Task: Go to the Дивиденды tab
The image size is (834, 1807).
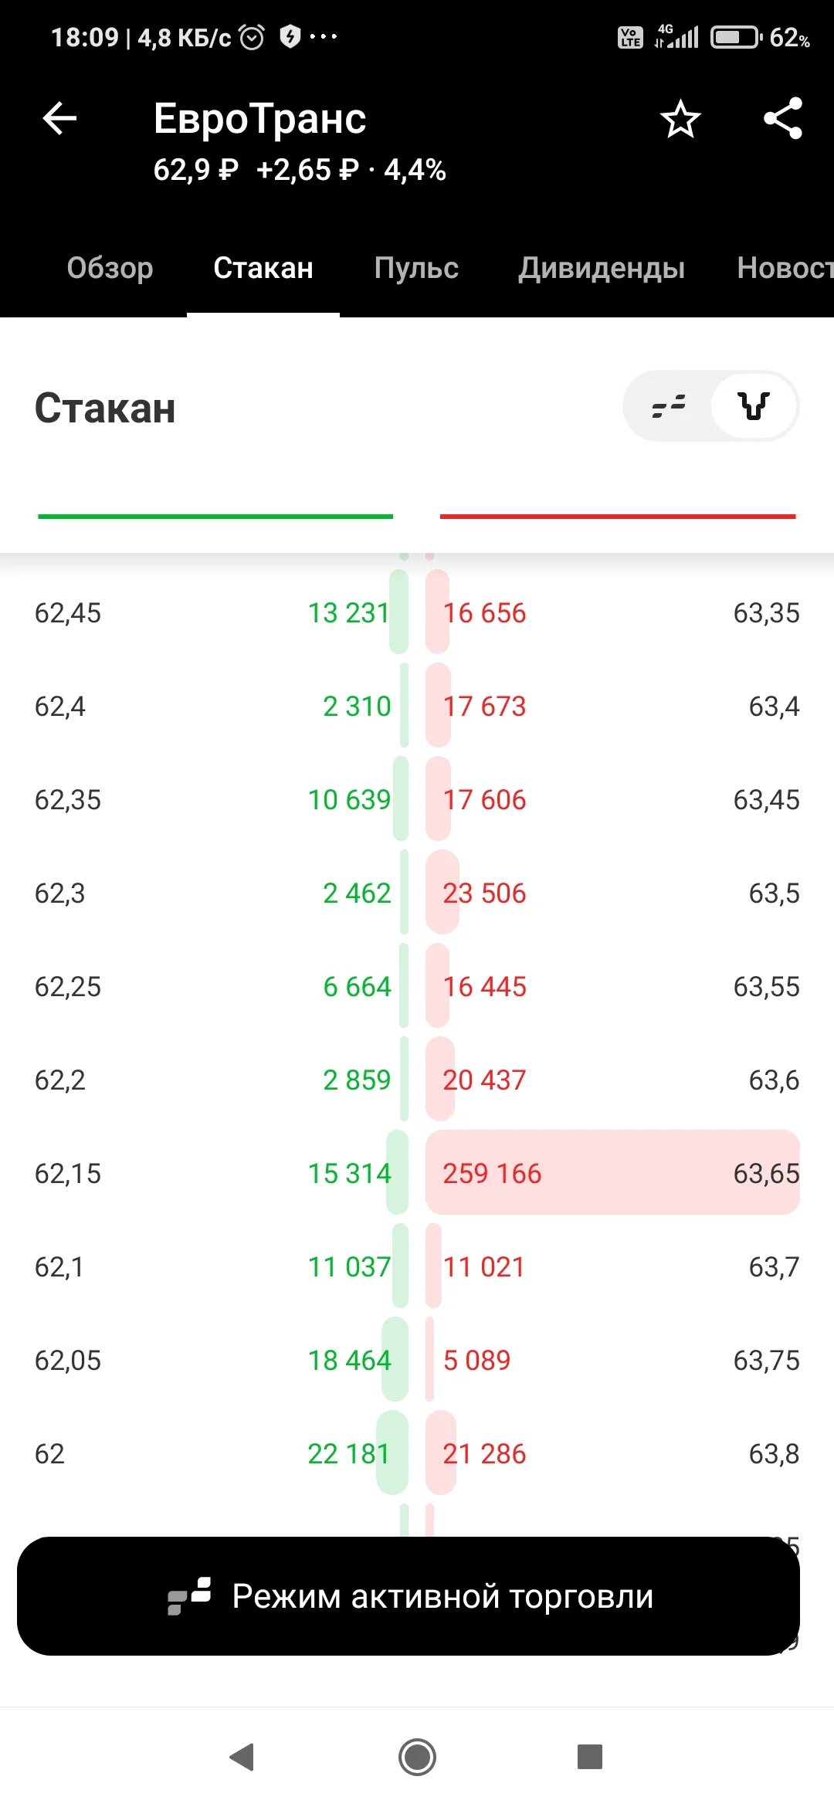Action: pyautogui.click(x=602, y=268)
